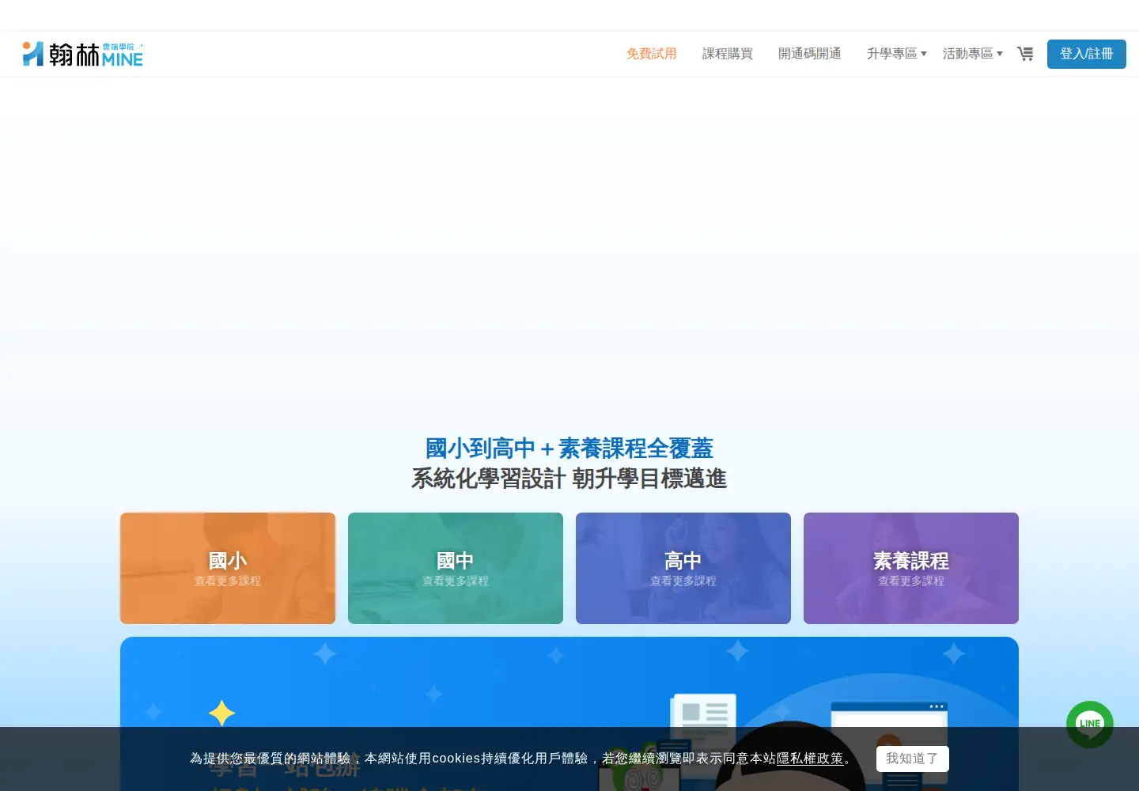Go to 課程購買 page
Image resolution: width=1139 pixels, height=791 pixels.
click(x=728, y=54)
